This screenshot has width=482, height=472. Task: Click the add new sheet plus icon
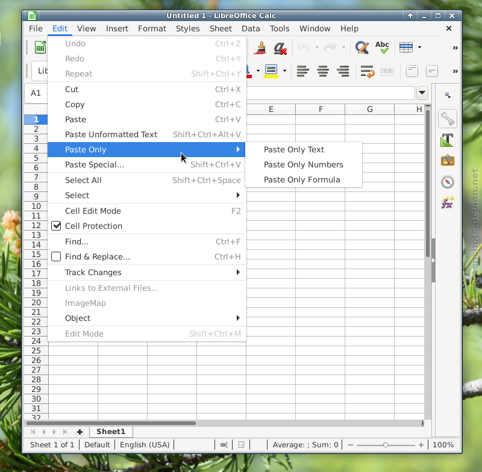pos(80,432)
